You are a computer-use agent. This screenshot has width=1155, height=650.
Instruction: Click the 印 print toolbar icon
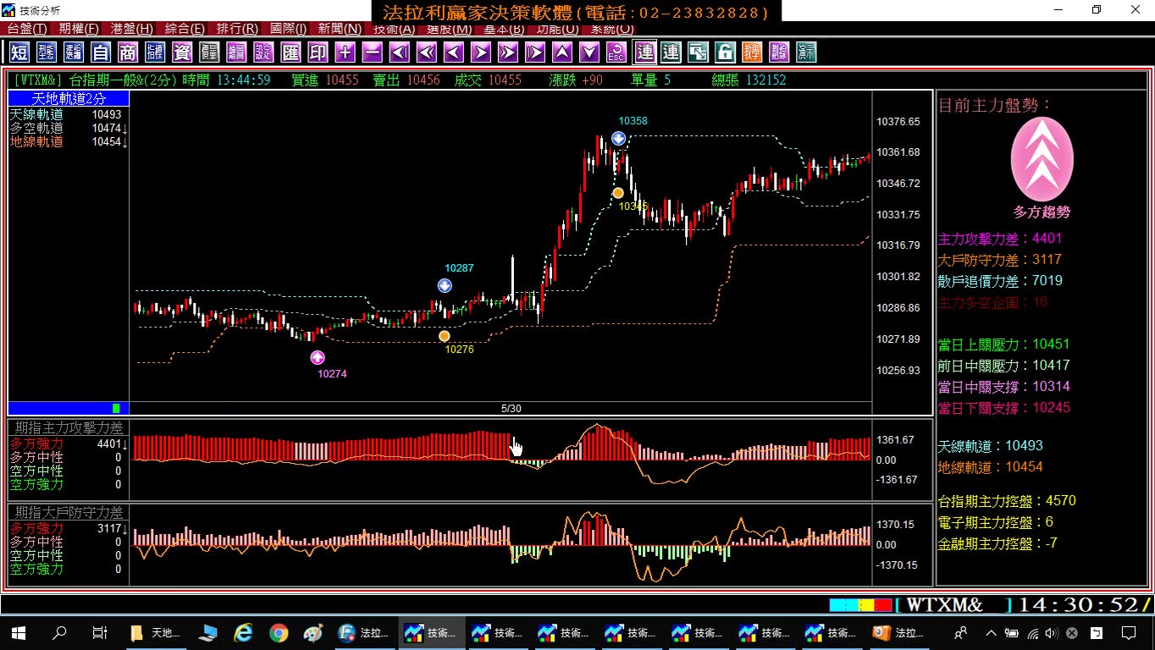pos(318,52)
